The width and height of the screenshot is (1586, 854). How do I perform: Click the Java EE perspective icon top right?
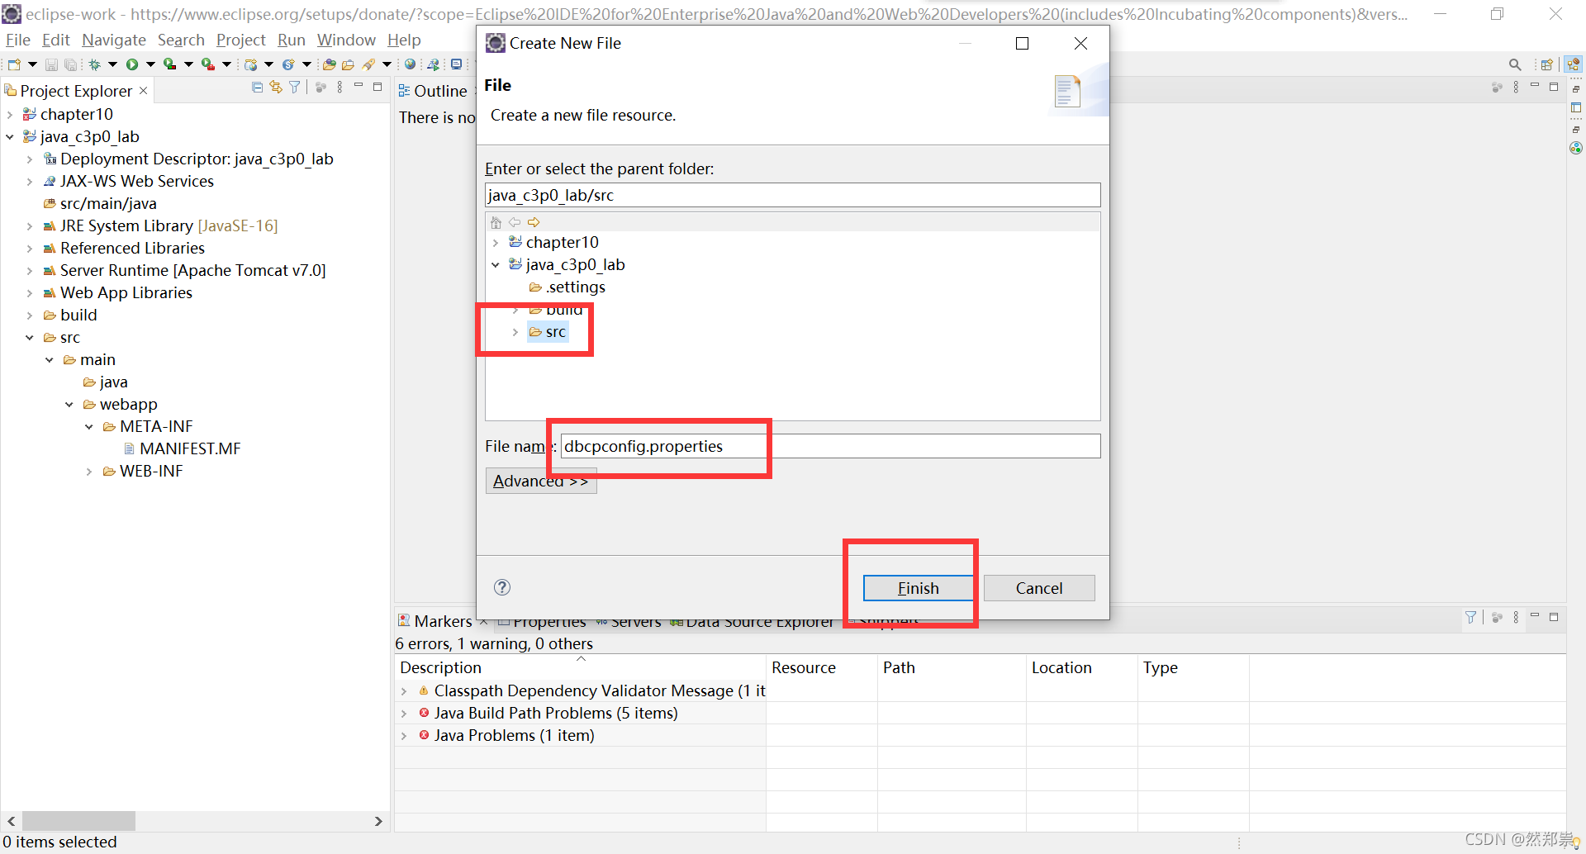click(x=1572, y=64)
